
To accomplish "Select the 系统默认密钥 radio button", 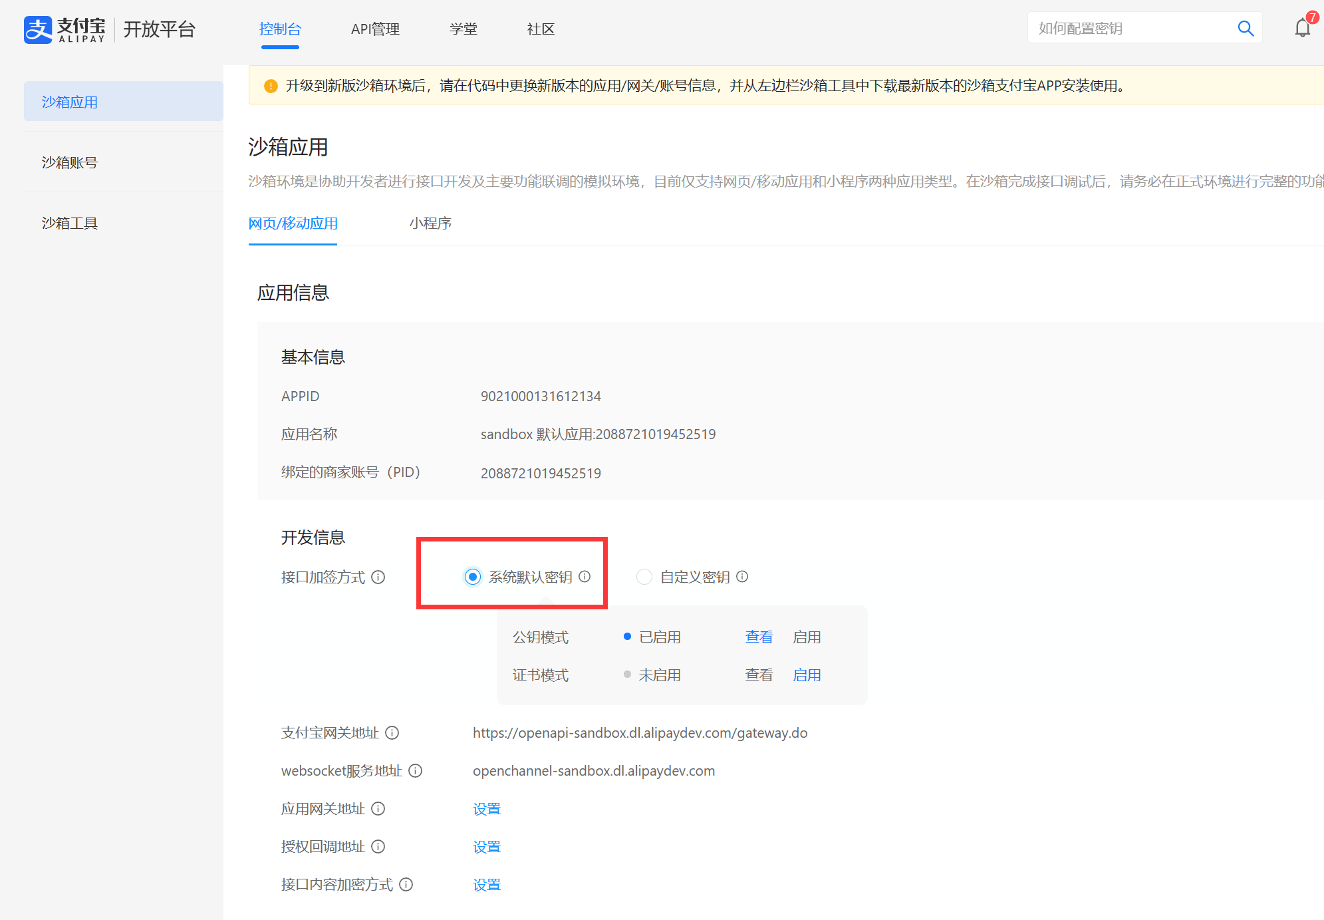I will [473, 577].
